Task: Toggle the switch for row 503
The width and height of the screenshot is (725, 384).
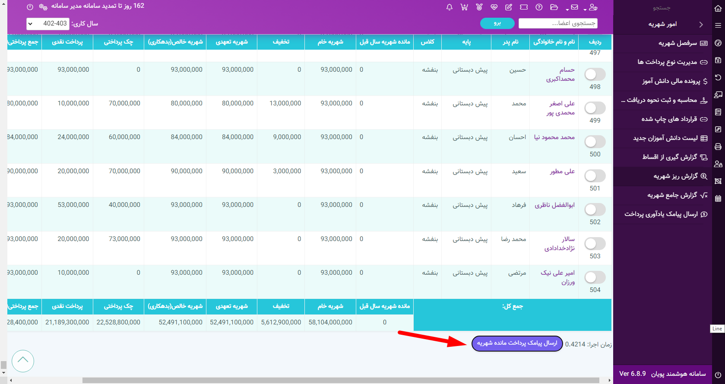Action: coord(595,244)
